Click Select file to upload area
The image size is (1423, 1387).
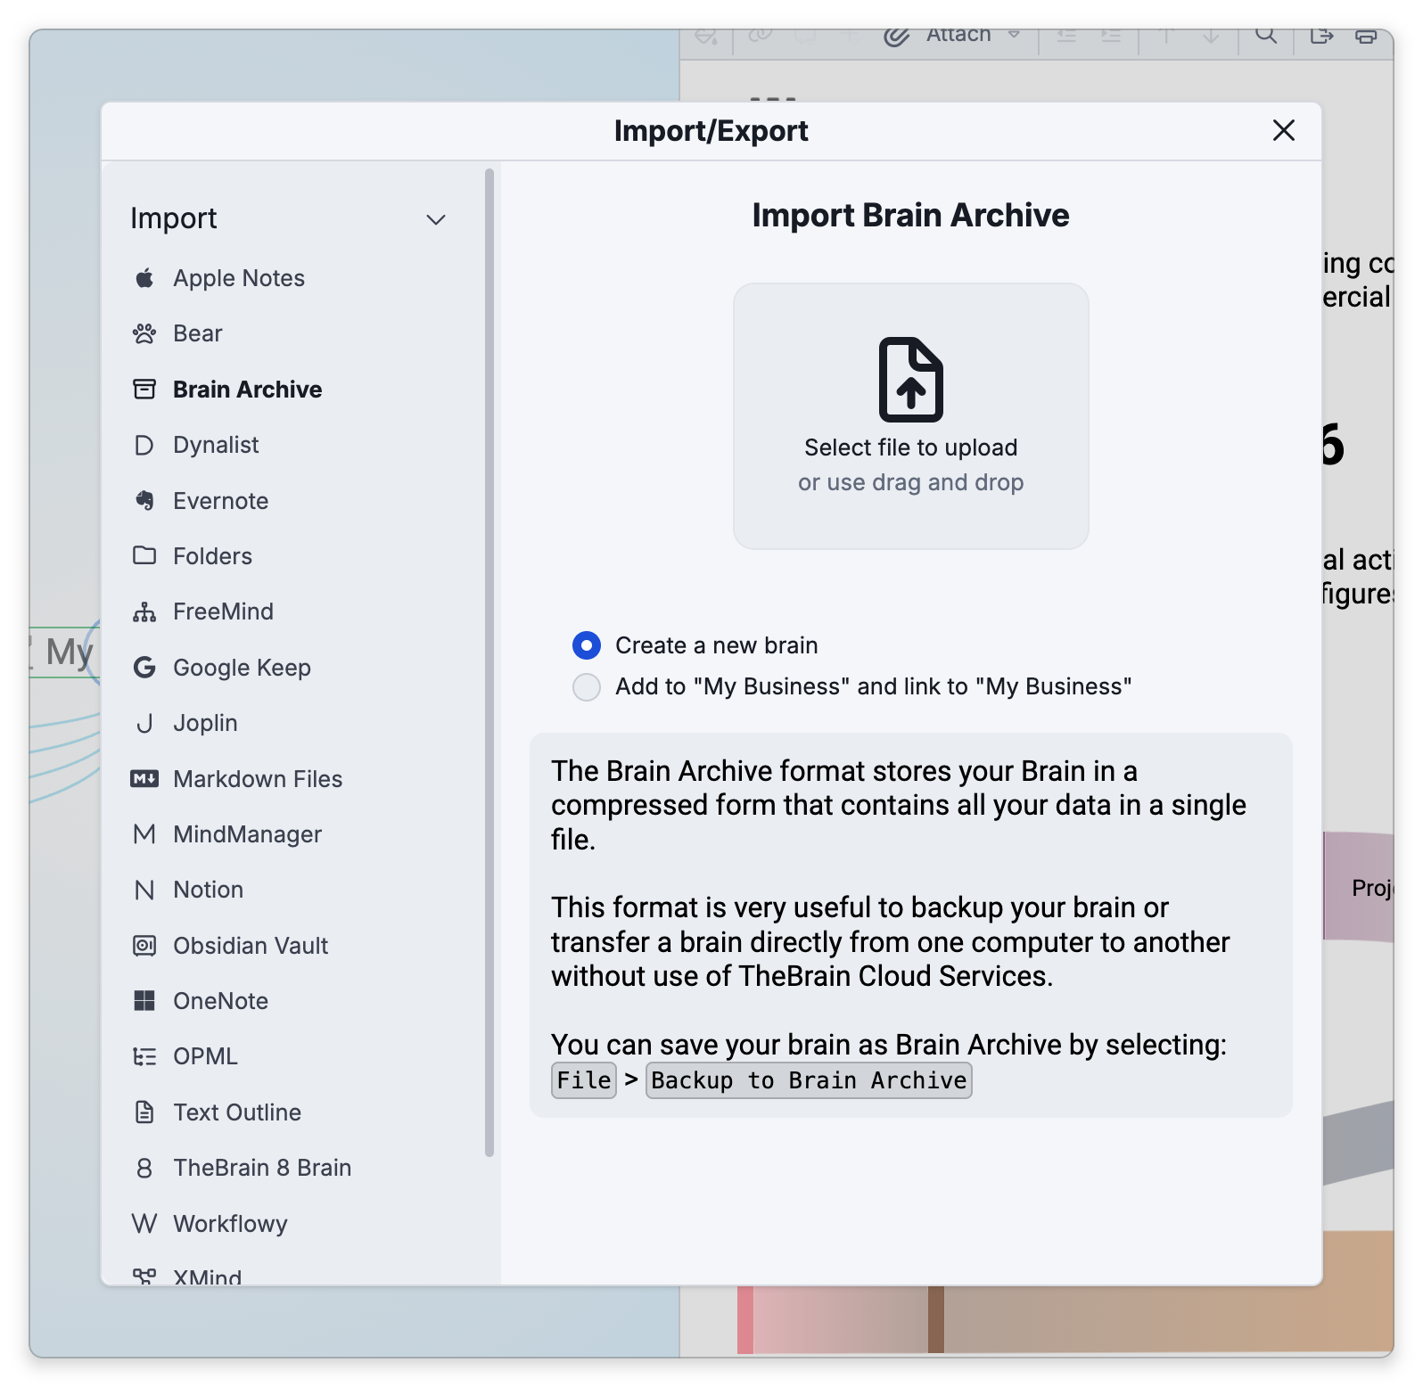click(911, 416)
